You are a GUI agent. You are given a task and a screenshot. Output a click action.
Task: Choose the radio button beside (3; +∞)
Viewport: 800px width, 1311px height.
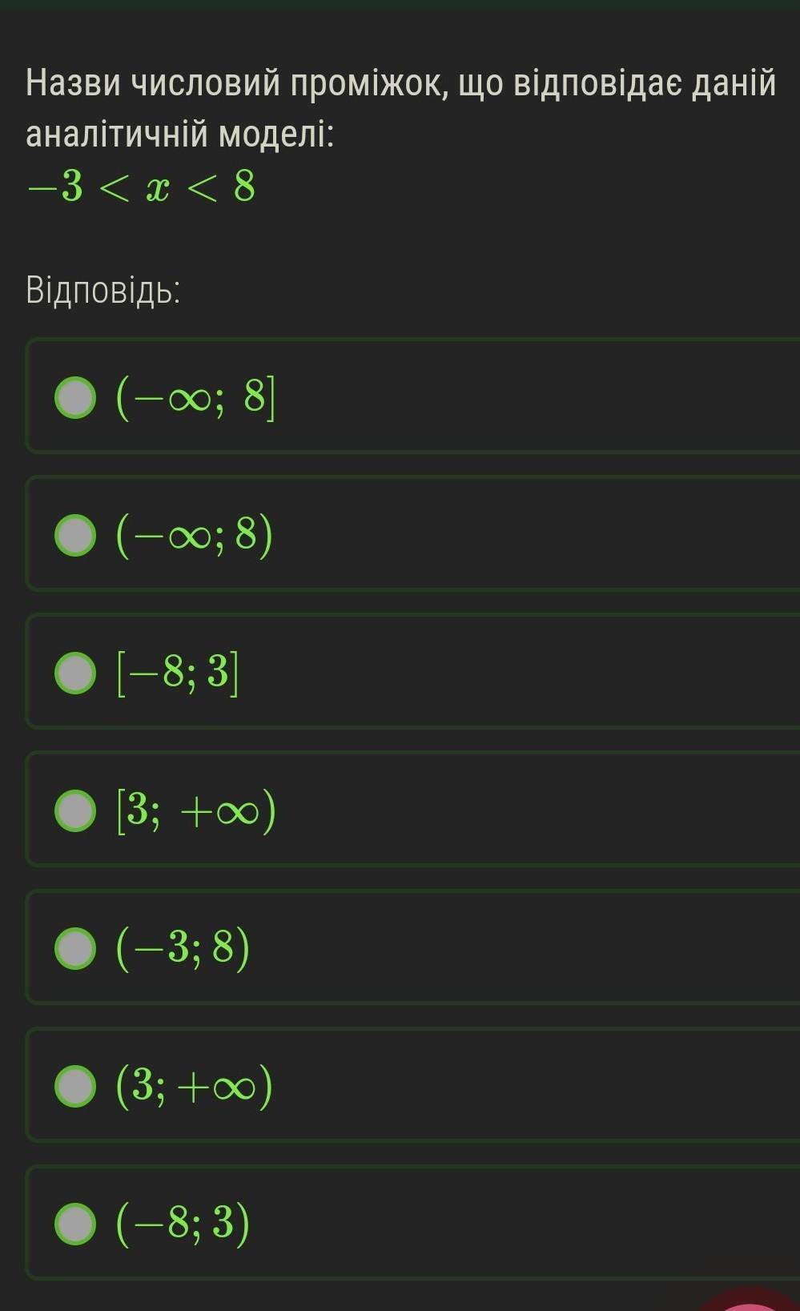[75, 1087]
